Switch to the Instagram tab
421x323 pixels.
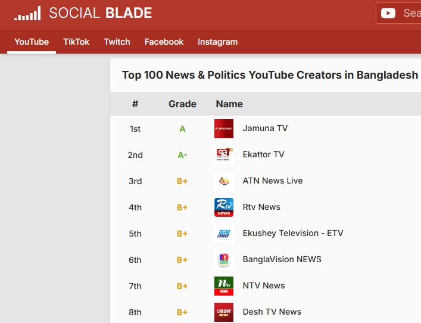218,42
